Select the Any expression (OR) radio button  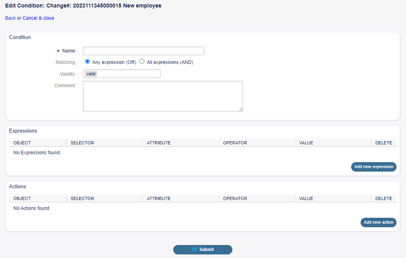pyautogui.click(x=88, y=62)
